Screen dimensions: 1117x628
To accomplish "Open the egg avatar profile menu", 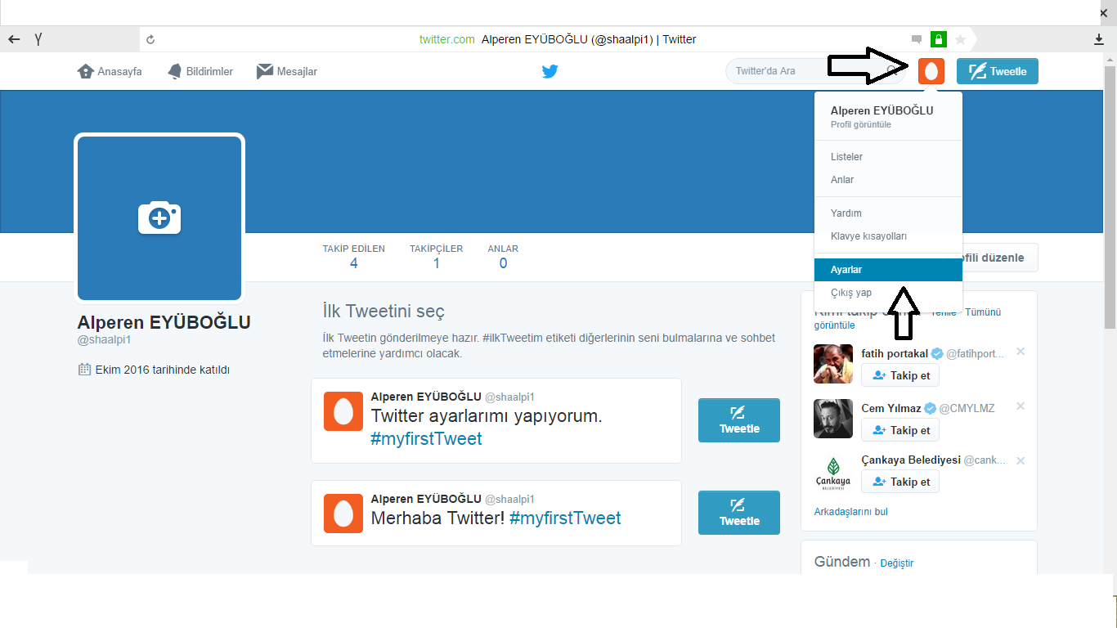I will point(931,71).
